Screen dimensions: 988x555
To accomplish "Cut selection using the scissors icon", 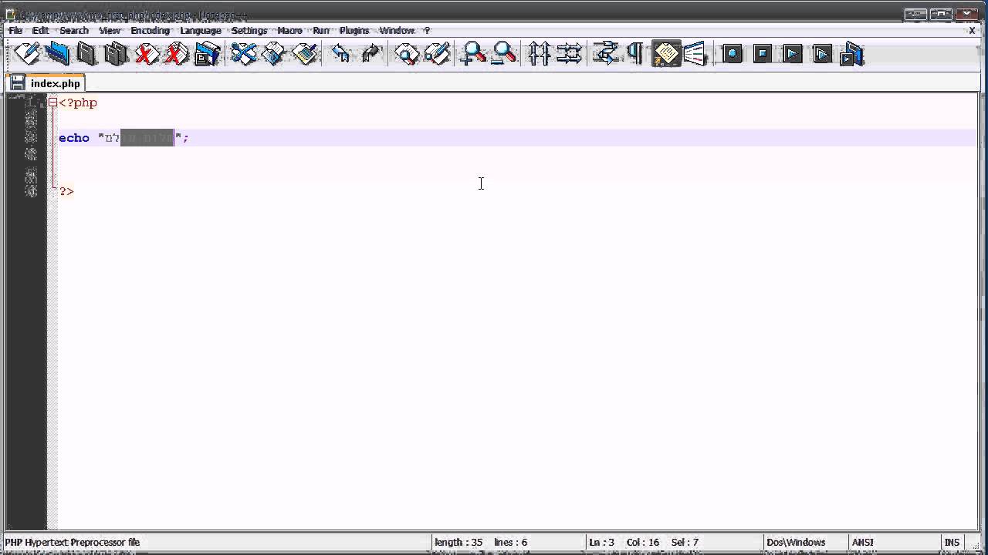I will pos(243,54).
